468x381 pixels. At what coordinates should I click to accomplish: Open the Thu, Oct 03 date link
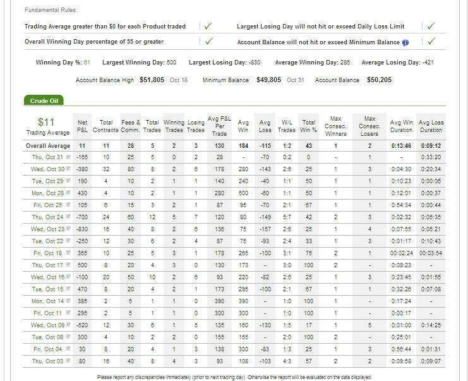47,361
